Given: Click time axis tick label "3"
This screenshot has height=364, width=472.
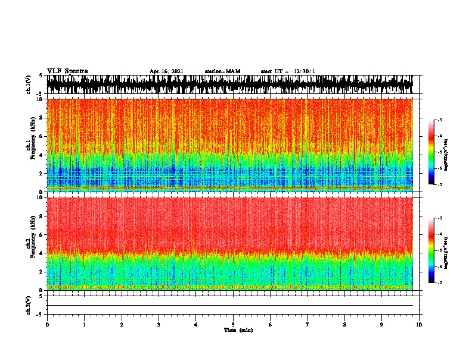Looking at the screenshot, I should pyautogui.click(x=159, y=325).
